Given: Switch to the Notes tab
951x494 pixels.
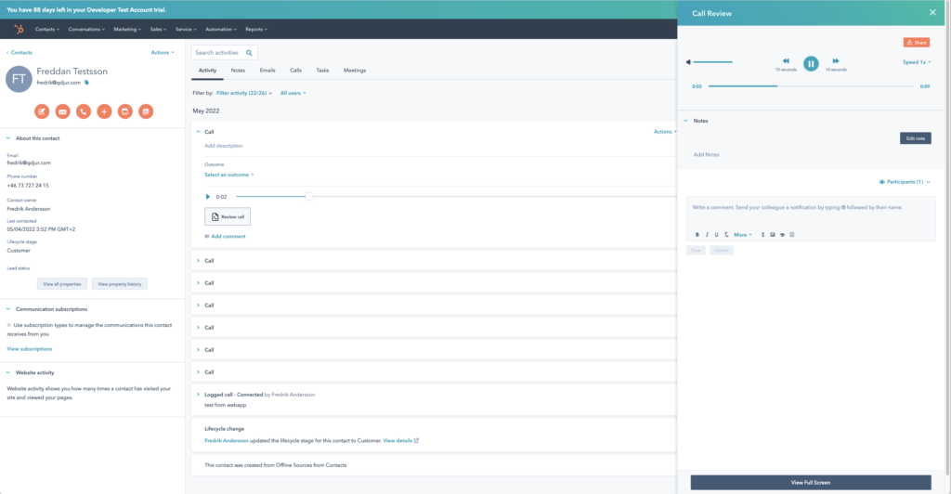Looking at the screenshot, I should click(238, 71).
